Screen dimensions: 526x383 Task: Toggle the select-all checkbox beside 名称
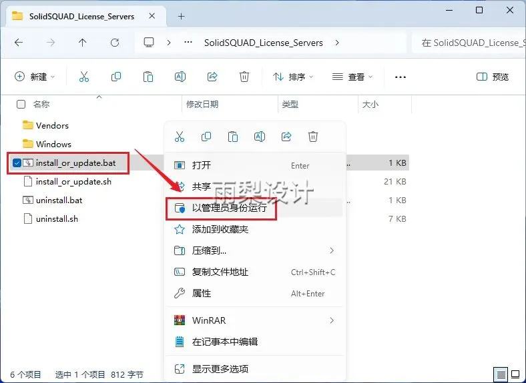click(21, 105)
